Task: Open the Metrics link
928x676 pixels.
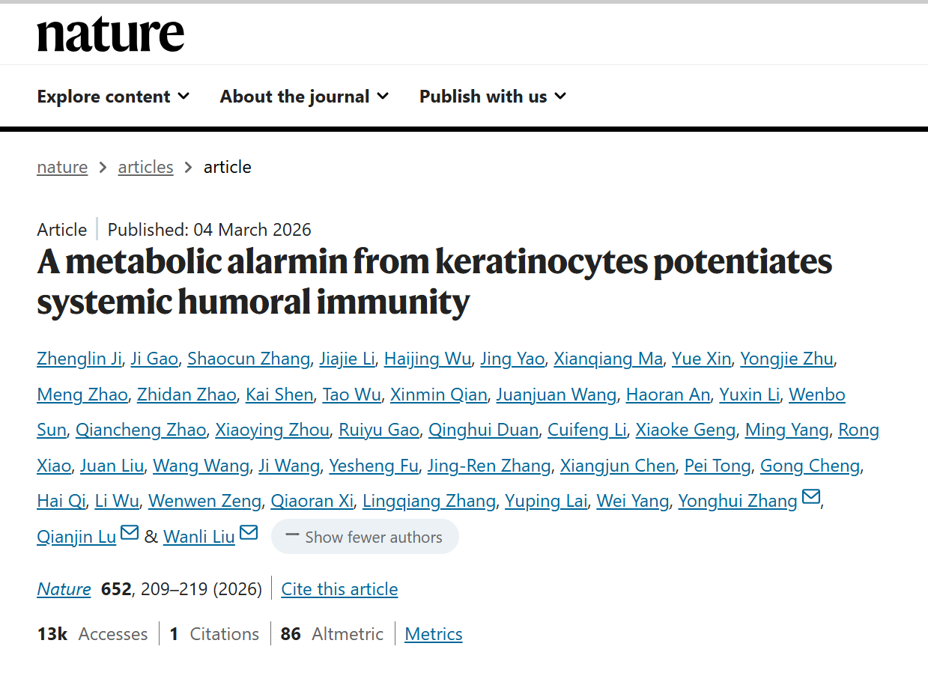Action: (x=434, y=634)
